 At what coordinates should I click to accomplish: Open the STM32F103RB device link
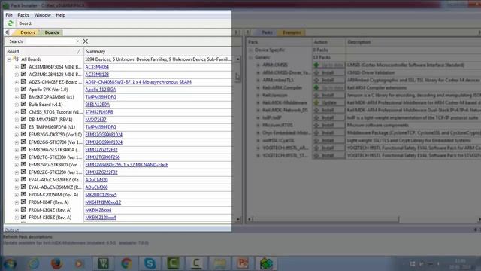pyautogui.click(x=99, y=112)
